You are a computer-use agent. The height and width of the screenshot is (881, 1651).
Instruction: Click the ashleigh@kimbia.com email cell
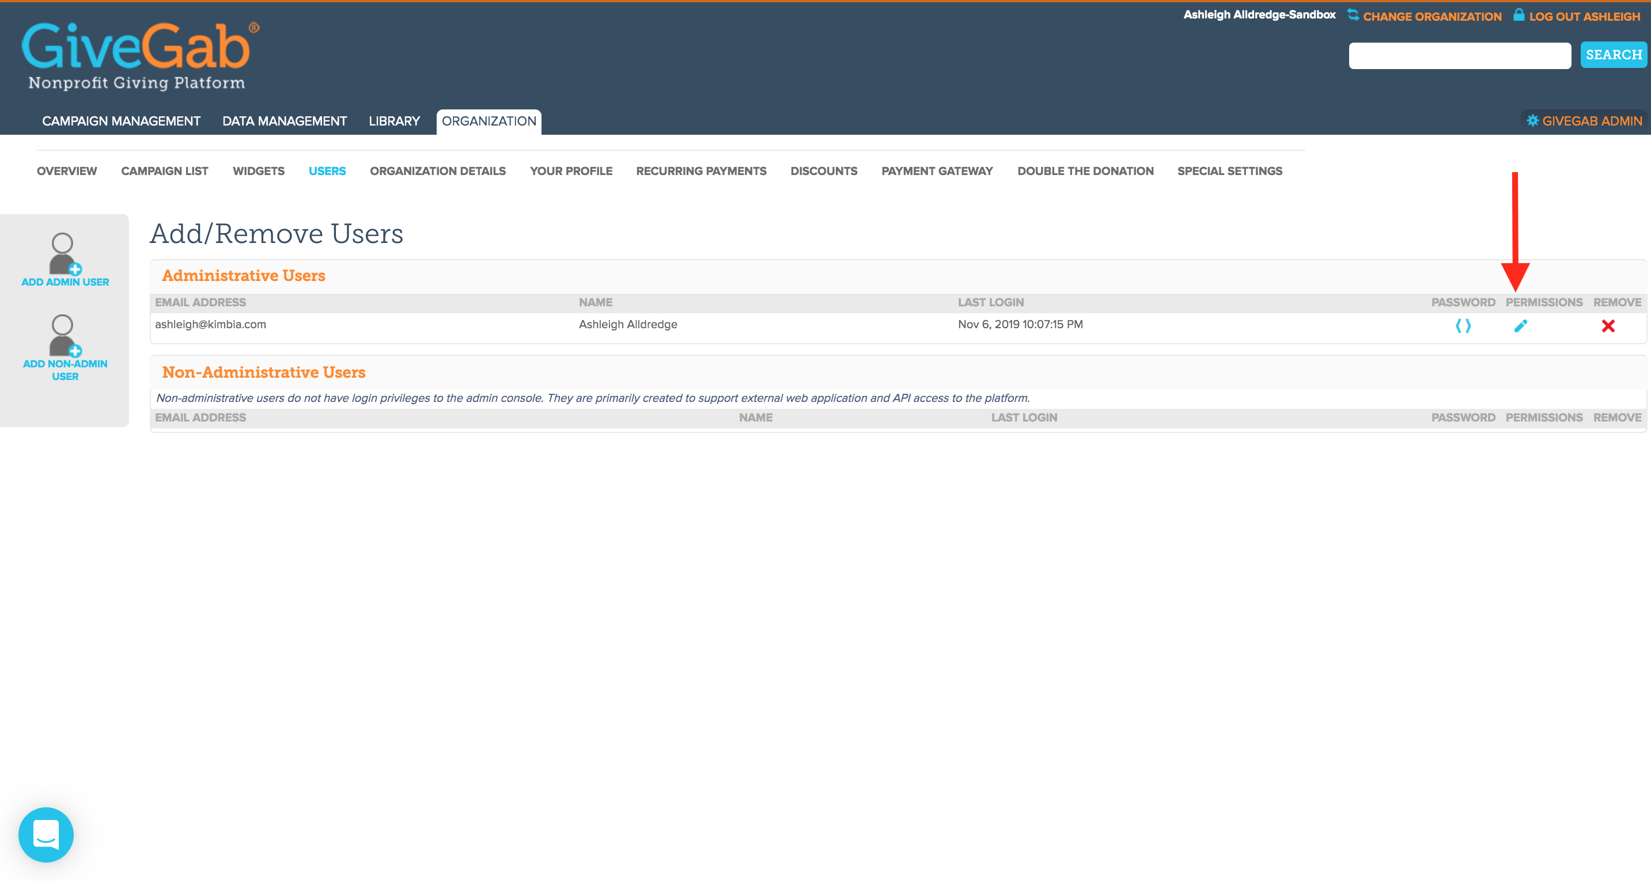click(x=210, y=324)
